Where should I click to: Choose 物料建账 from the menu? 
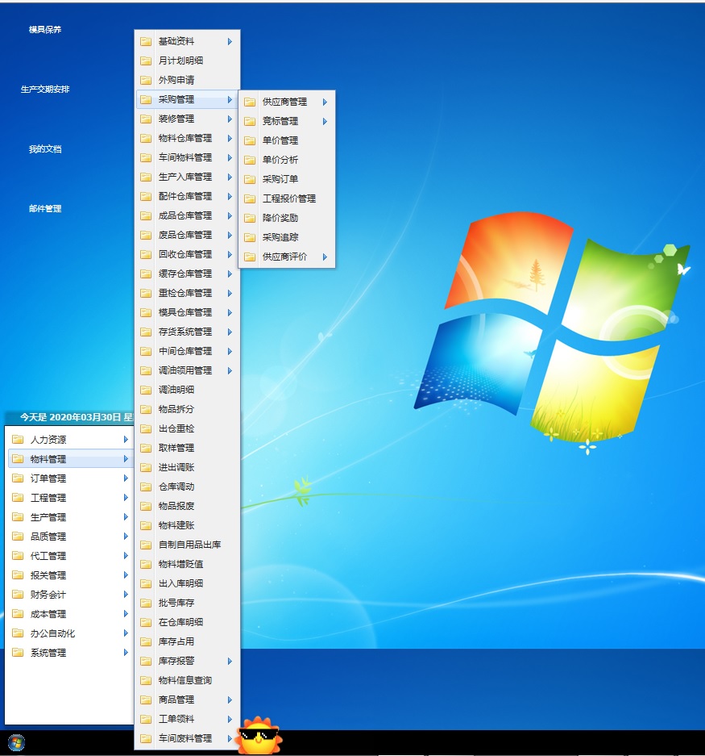[187, 525]
